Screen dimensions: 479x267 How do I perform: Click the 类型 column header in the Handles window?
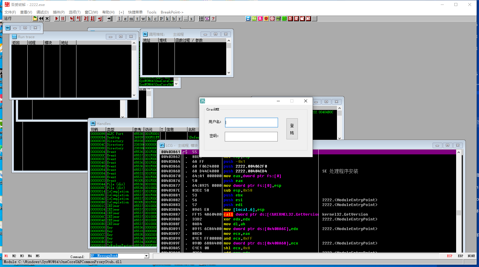120,129
